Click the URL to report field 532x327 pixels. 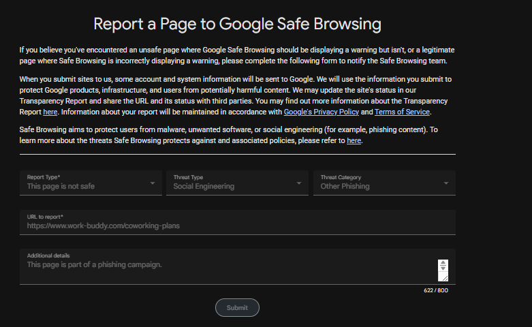(x=238, y=222)
